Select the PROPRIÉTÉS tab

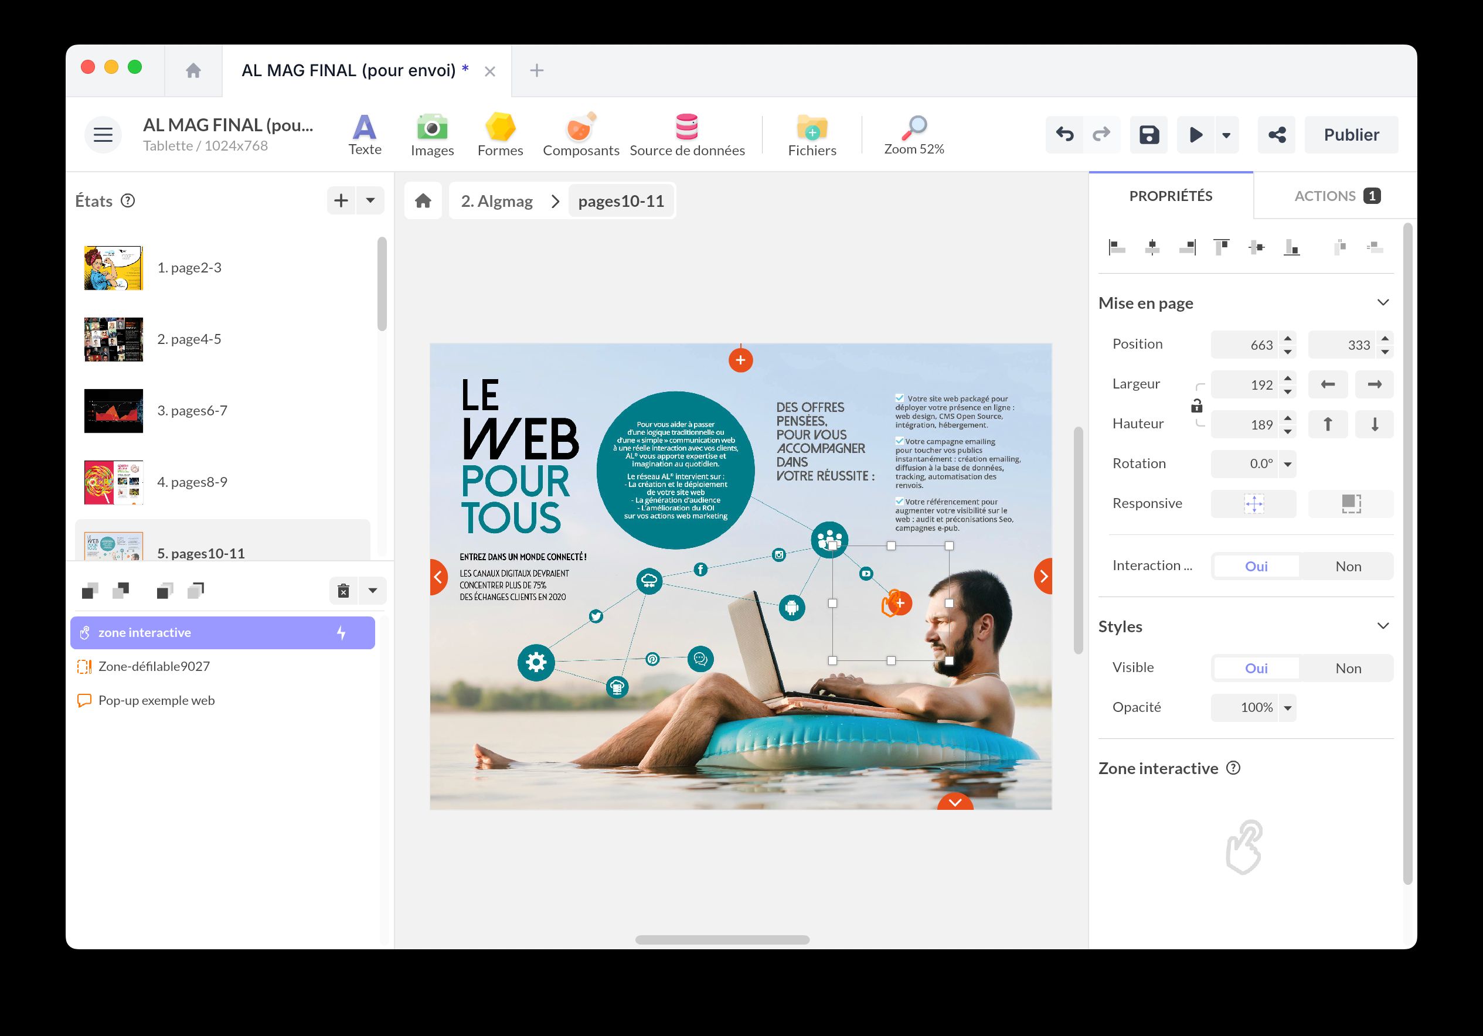click(x=1171, y=196)
